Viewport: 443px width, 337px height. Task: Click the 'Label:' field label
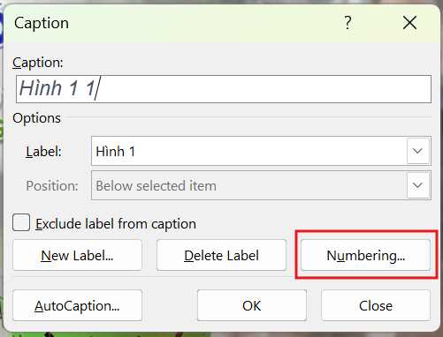[x=43, y=152]
